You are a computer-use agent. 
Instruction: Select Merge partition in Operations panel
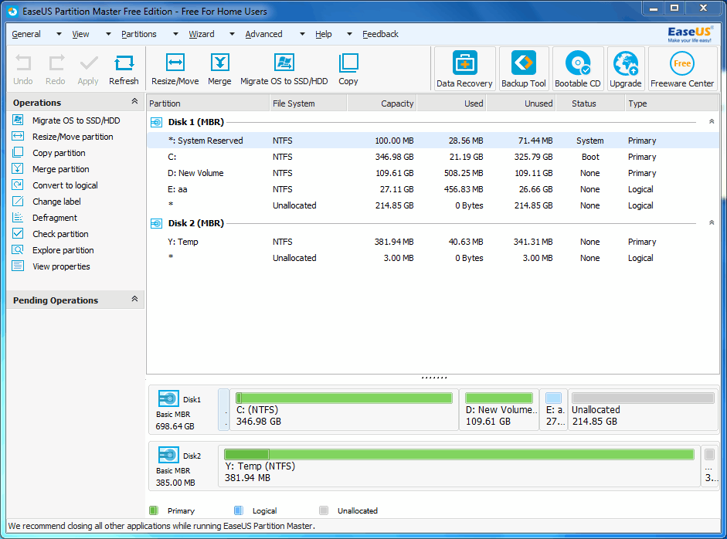(61, 169)
